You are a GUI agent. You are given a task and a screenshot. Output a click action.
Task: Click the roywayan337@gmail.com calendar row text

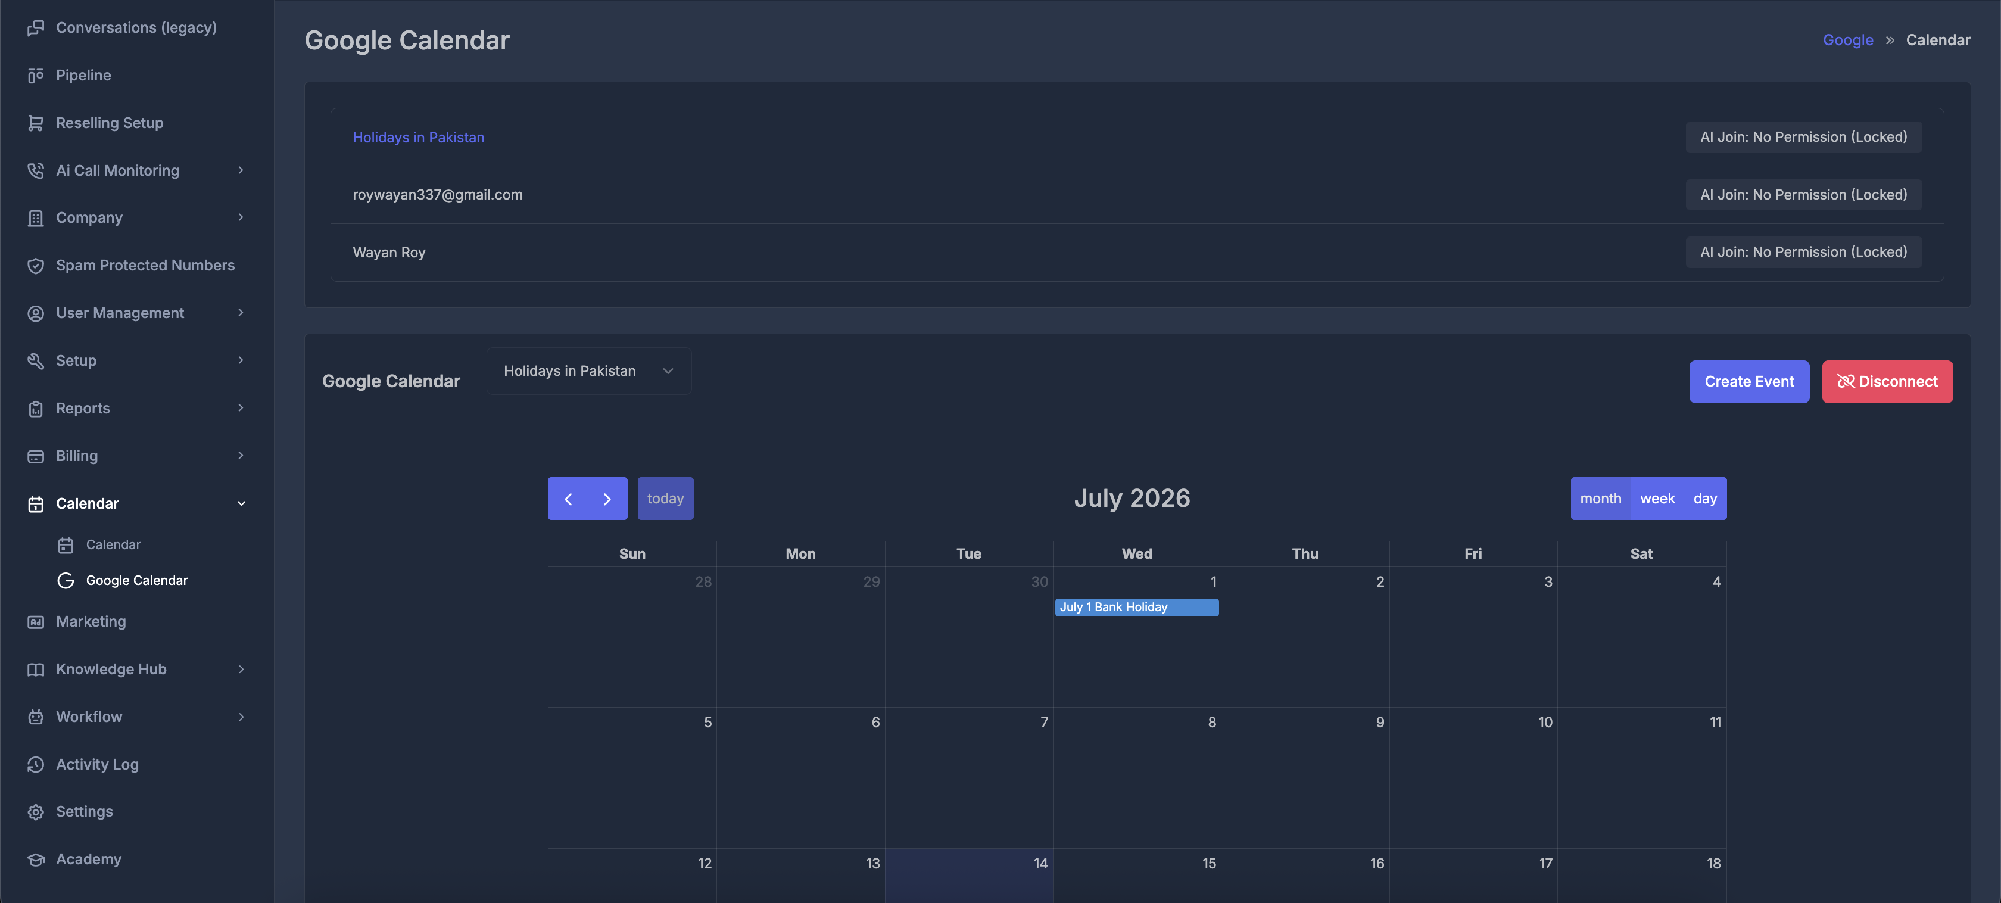click(x=437, y=195)
